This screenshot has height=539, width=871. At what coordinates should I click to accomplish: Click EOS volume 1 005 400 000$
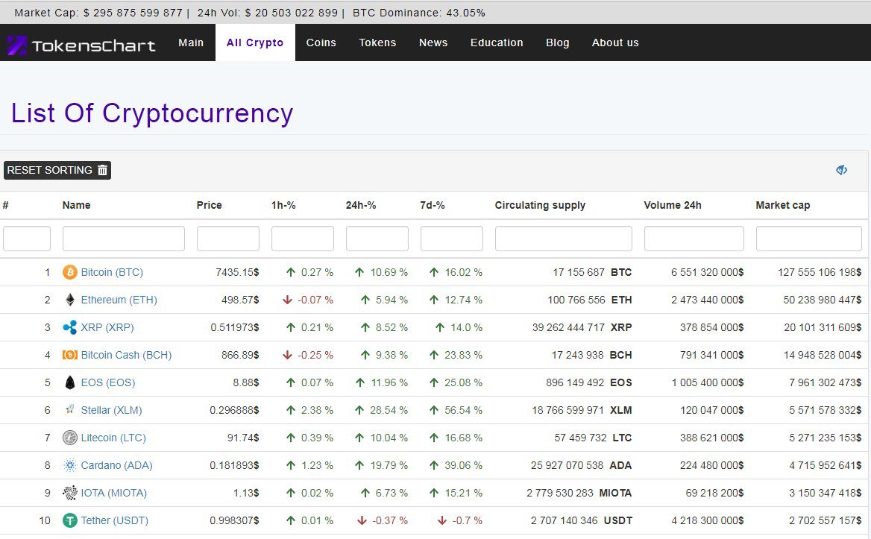707,382
